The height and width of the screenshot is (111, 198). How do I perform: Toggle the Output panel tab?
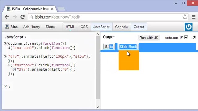click(x=139, y=27)
